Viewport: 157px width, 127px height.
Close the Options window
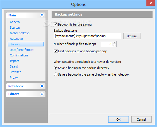click(x=151, y=3)
